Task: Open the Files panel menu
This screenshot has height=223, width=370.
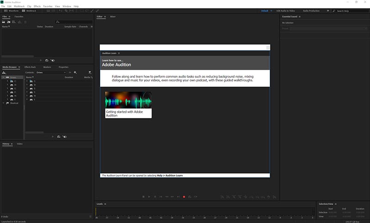Action: click(x=9, y=17)
